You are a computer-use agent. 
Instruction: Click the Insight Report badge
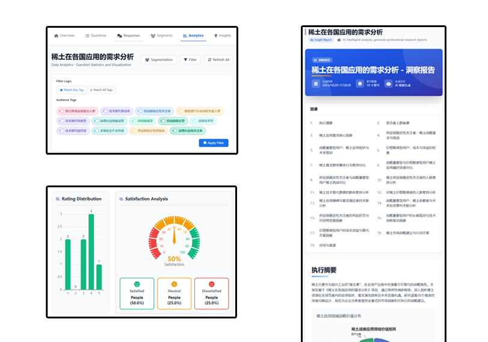click(321, 40)
